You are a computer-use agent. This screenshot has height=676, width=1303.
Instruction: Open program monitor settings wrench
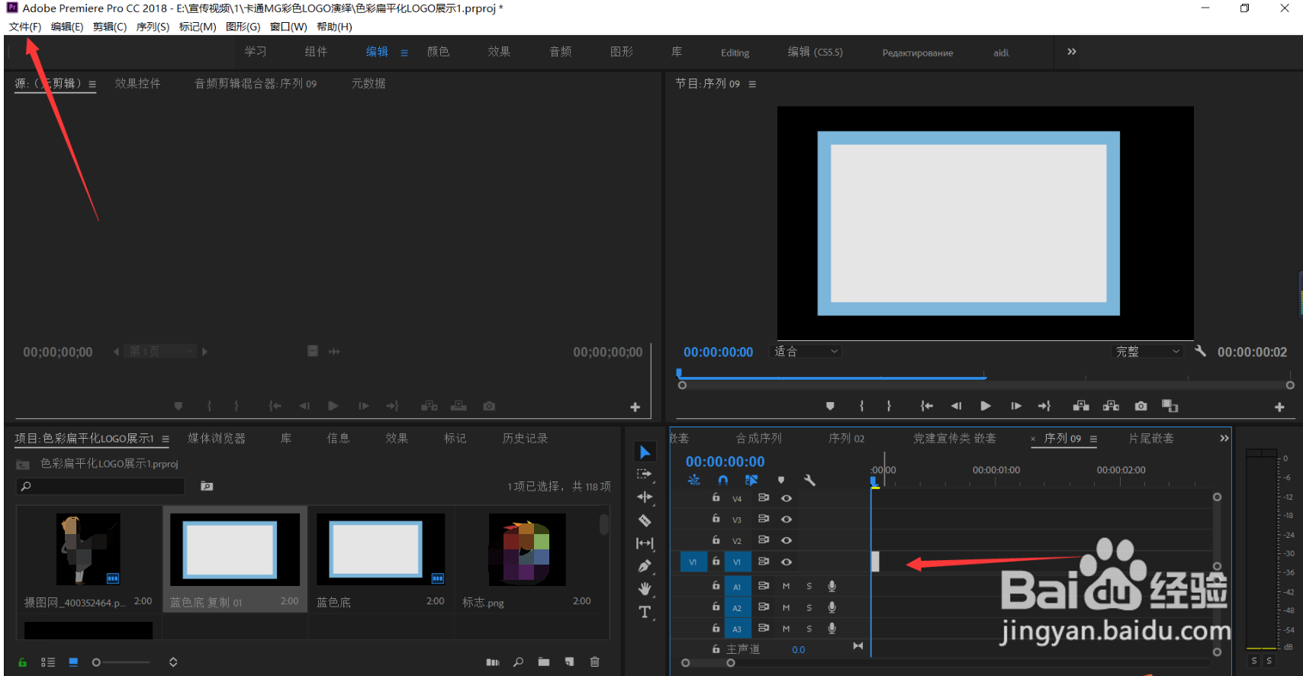coord(1200,351)
